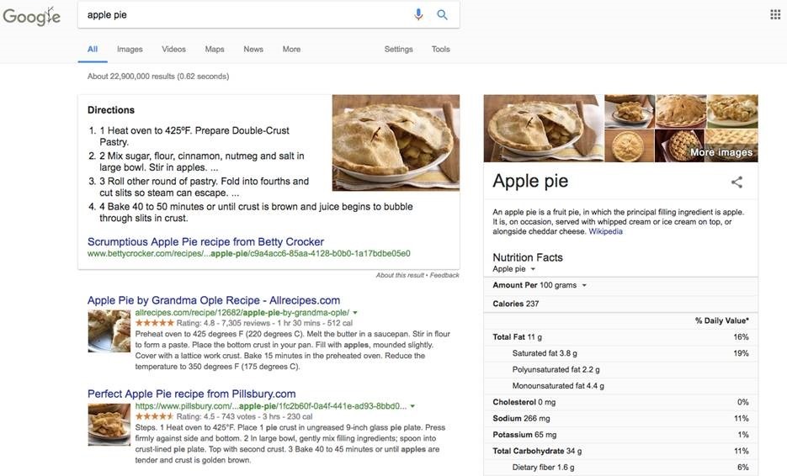The width and height of the screenshot is (787, 476).
Task: Click the blue search magnifier icon
Action: click(442, 14)
